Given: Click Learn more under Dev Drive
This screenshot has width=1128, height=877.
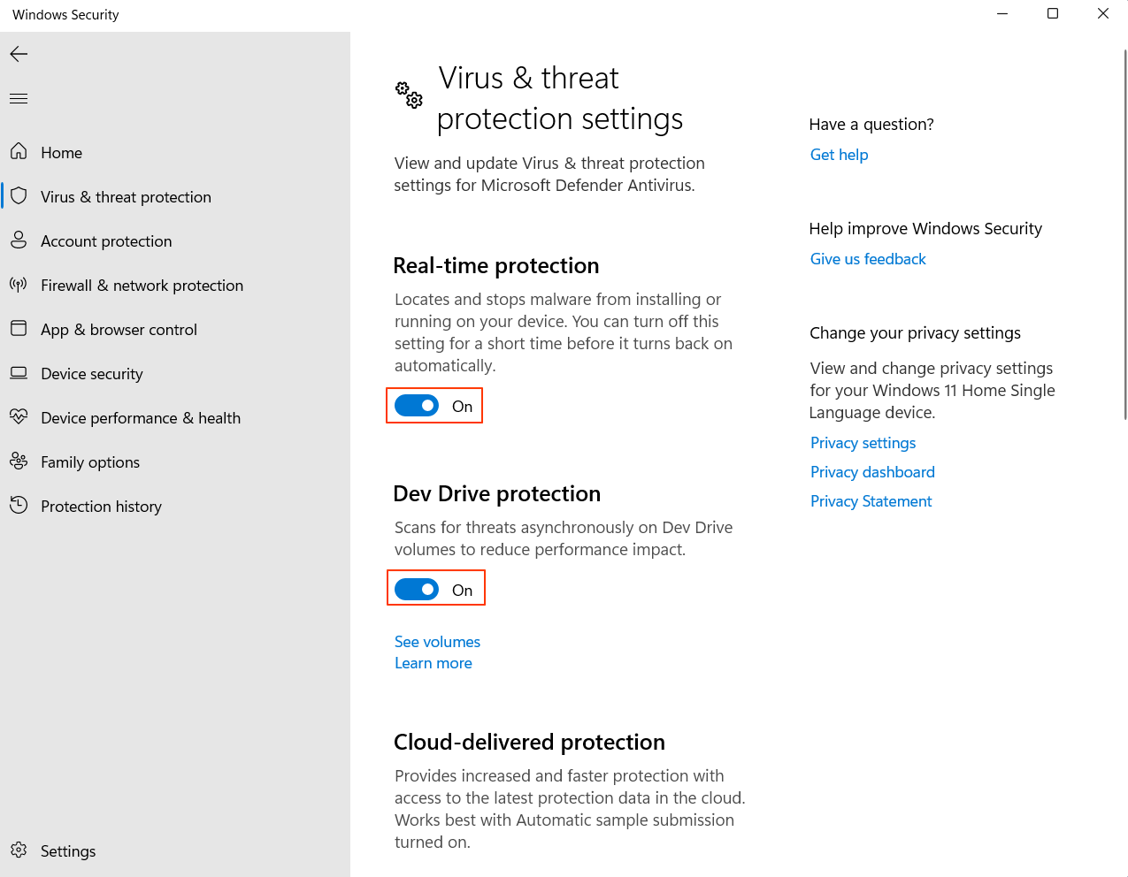Looking at the screenshot, I should (434, 663).
